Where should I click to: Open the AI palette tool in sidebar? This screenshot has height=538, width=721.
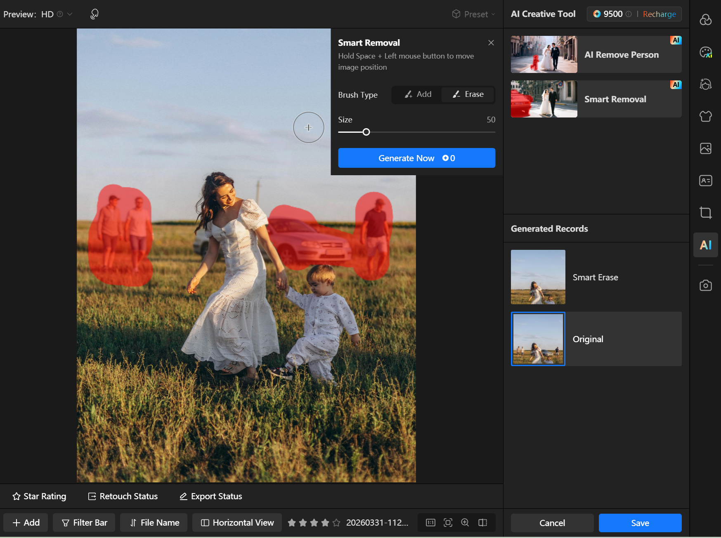click(x=705, y=52)
